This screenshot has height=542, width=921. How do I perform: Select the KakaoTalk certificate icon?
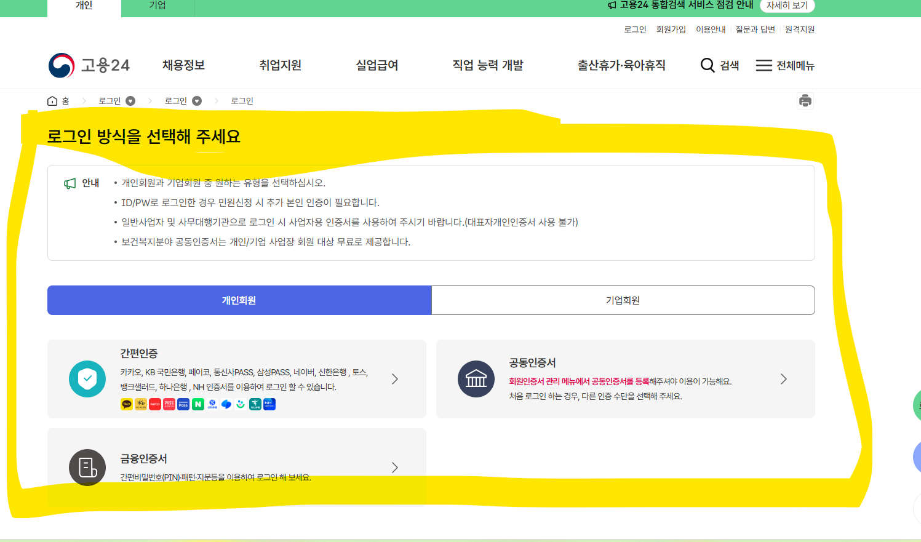coord(126,404)
